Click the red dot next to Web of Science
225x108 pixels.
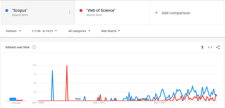click(81, 10)
